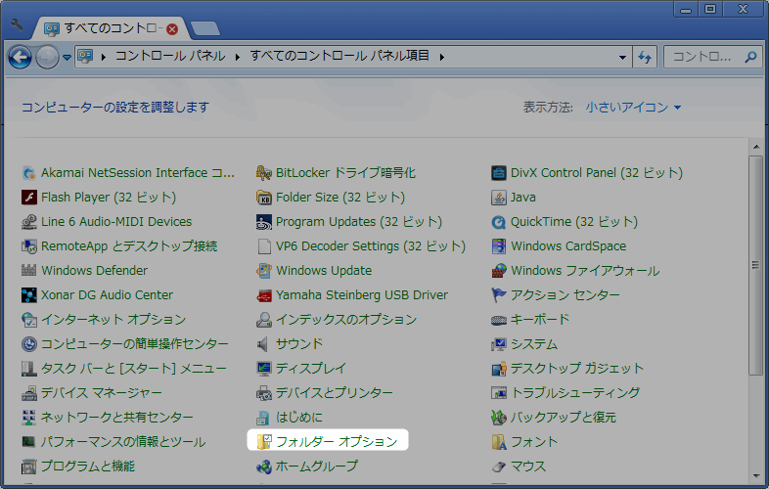769x489 pixels.
Task: Click the Windows CardSpace icon
Action: [499, 246]
